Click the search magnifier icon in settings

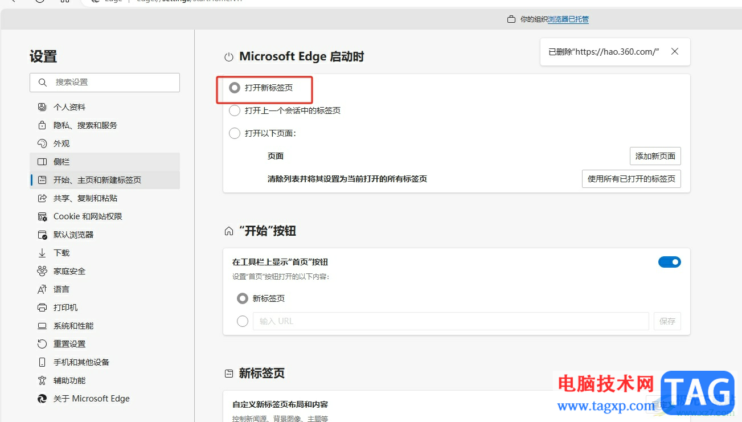coord(42,83)
